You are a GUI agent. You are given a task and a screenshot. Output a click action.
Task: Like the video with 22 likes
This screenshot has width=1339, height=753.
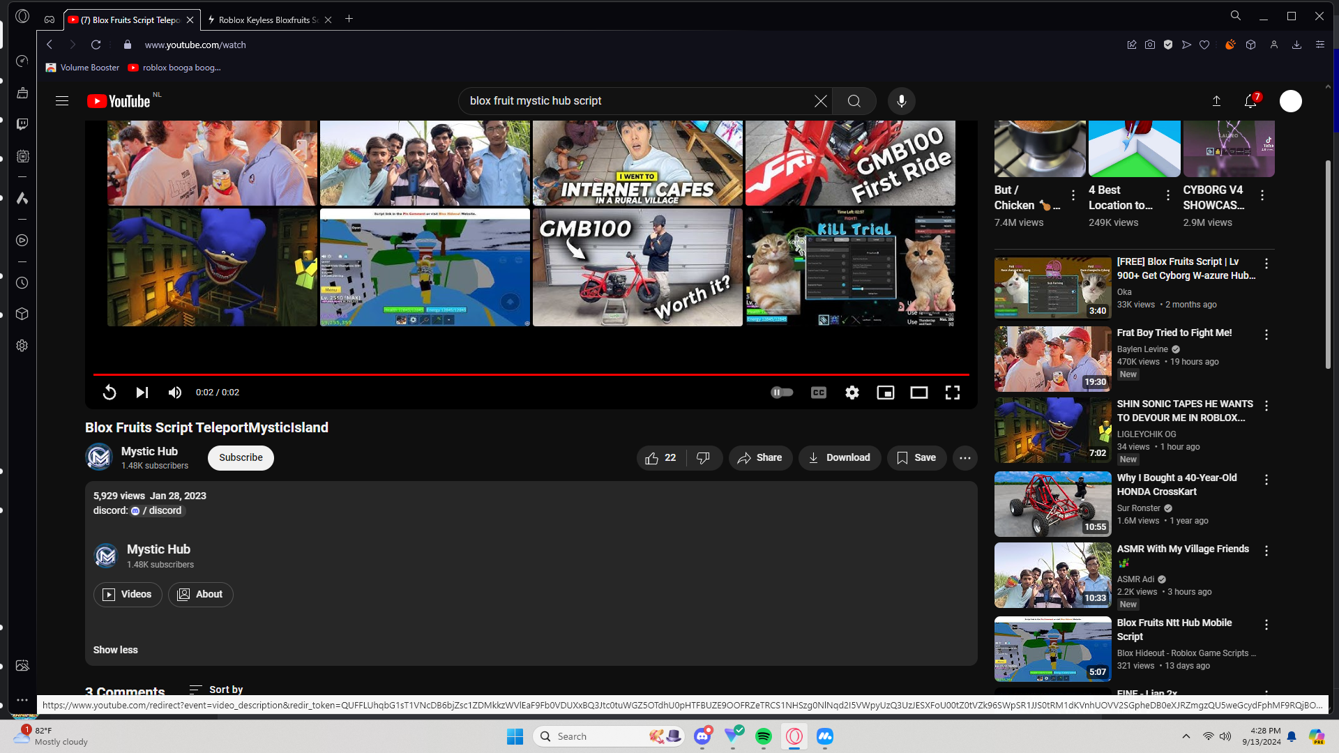pyautogui.click(x=661, y=458)
